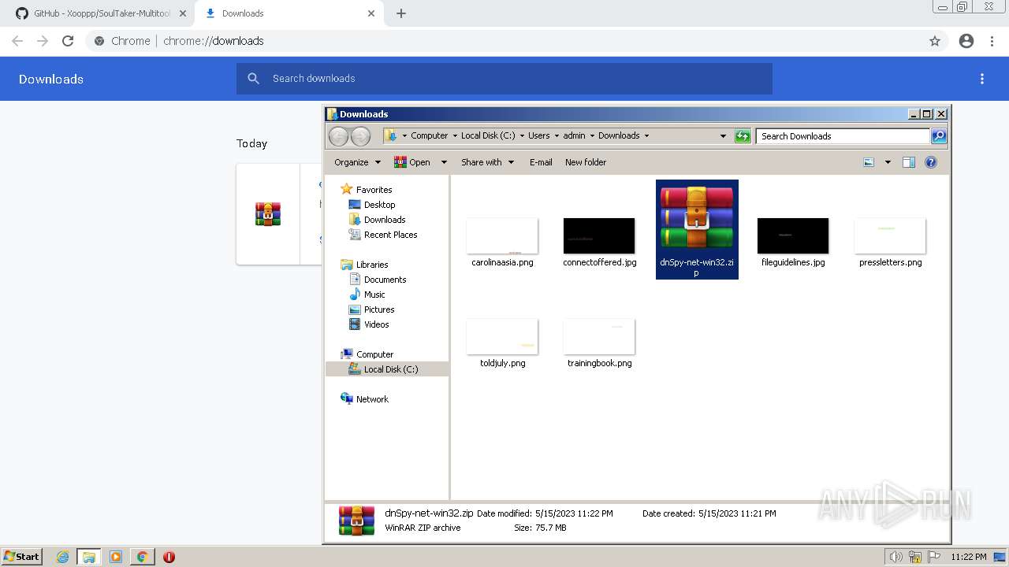This screenshot has width=1009, height=567.
Task: Expand address bar history dropdown
Action: pyautogui.click(x=723, y=136)
